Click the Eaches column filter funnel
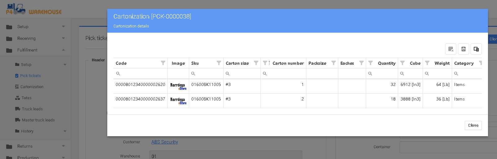The image size is (497, 159). (362, 63)
